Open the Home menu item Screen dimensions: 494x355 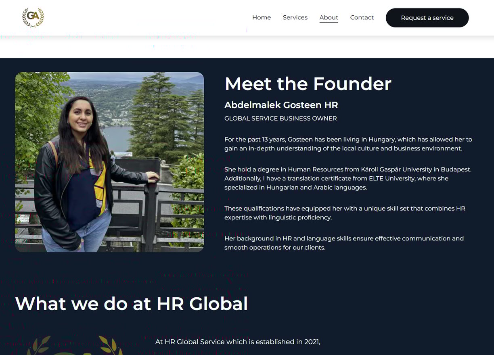tap(262, 18)
